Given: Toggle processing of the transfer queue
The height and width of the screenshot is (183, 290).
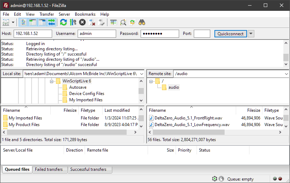Looking at the screenshot, I should pos(73,22).
